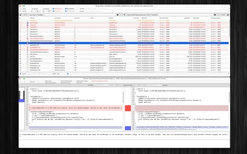Click the Edit_main.m file icon

(x=27, y=54)
